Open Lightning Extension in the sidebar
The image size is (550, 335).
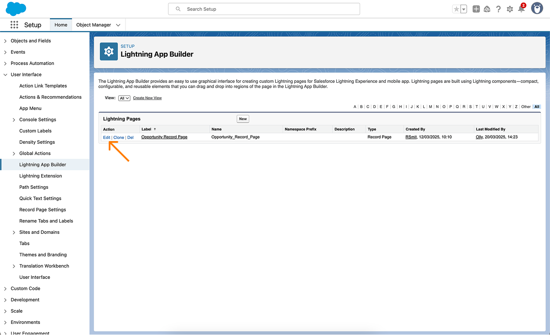tap(40, 176)
